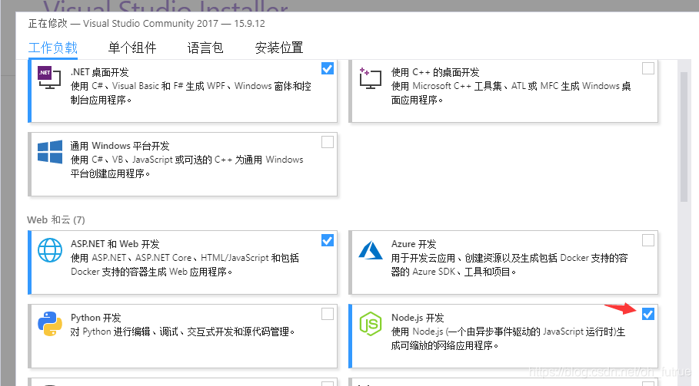Open the 语言包 tab

tap(205, 48)
